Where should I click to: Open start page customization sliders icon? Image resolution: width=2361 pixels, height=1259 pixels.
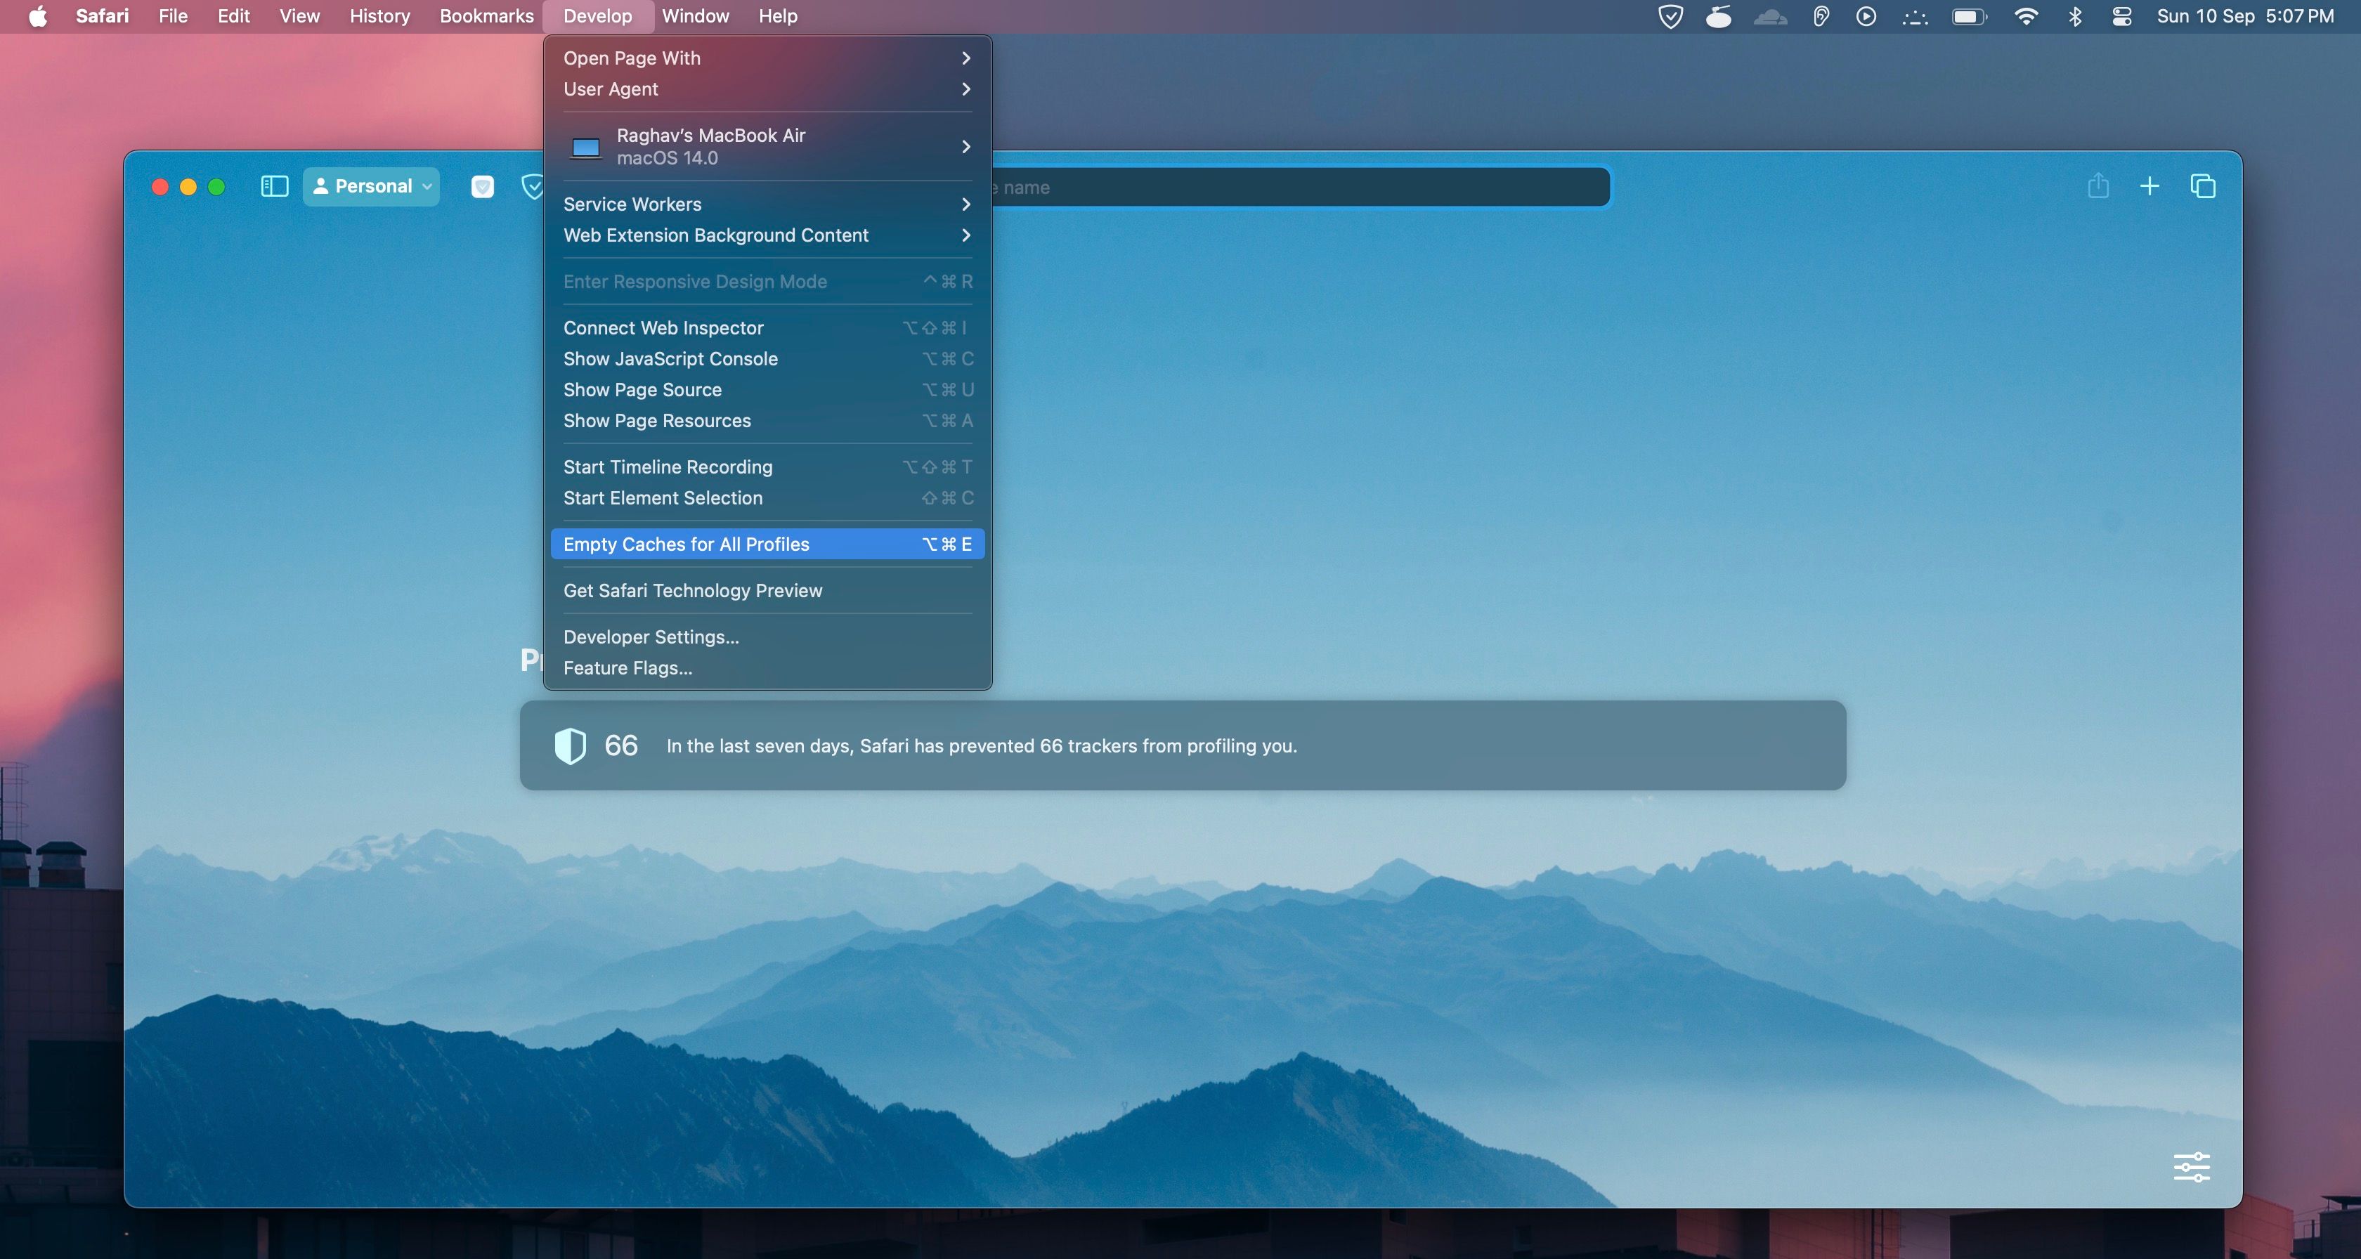click(x=2192, y=1168)
